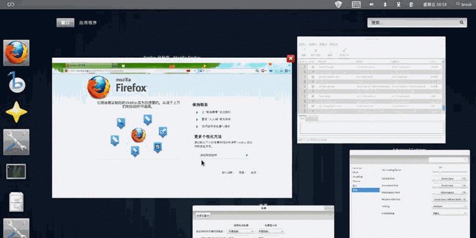The width and height of the screenshot is (476, 238).
Task: Click the large Firefox logo on the page
Action: [x=99, y=87]
